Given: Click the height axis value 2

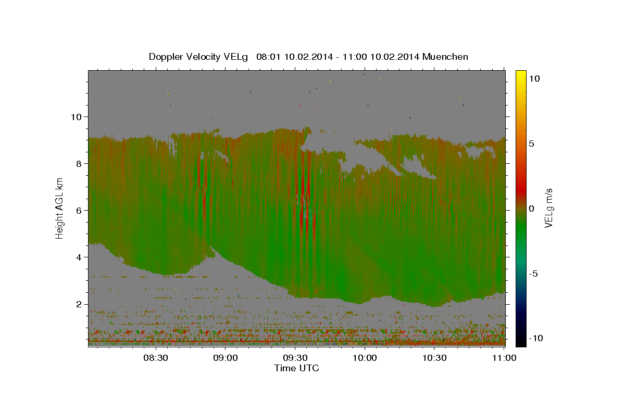Looking at the screenshot, I should coord(78,304).
